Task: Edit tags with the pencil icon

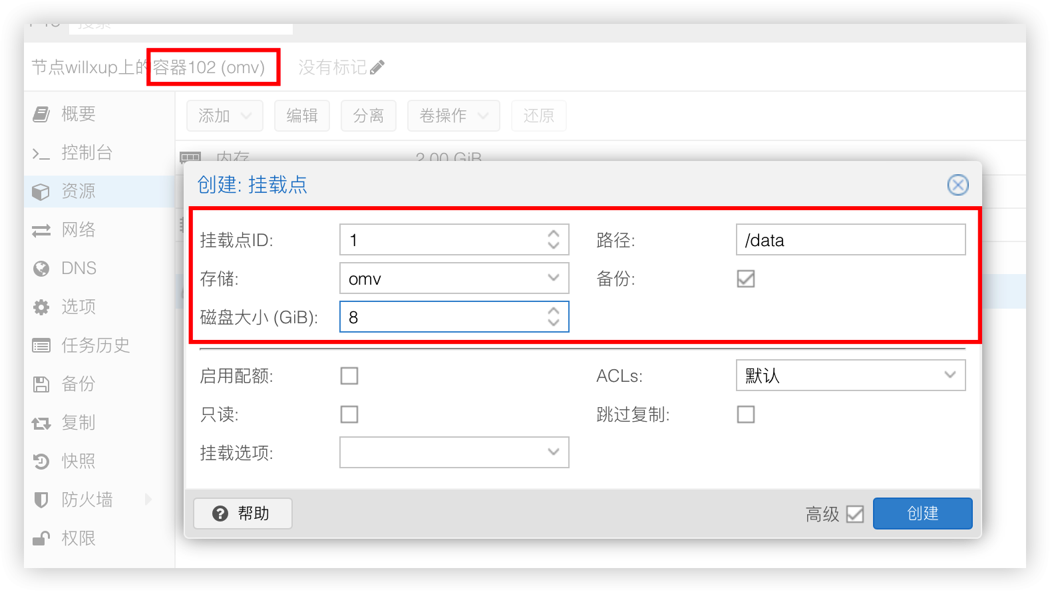Action: click(377, 67)
